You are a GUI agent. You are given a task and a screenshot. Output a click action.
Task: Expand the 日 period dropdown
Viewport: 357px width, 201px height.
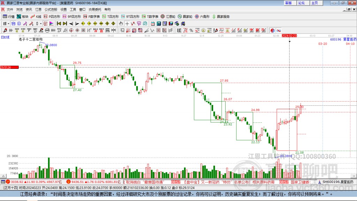coord(8,24)
